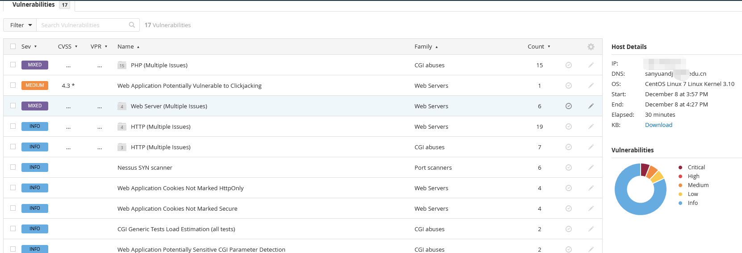
Task: Click the search magnifier icon
Action: coord(132,25)
